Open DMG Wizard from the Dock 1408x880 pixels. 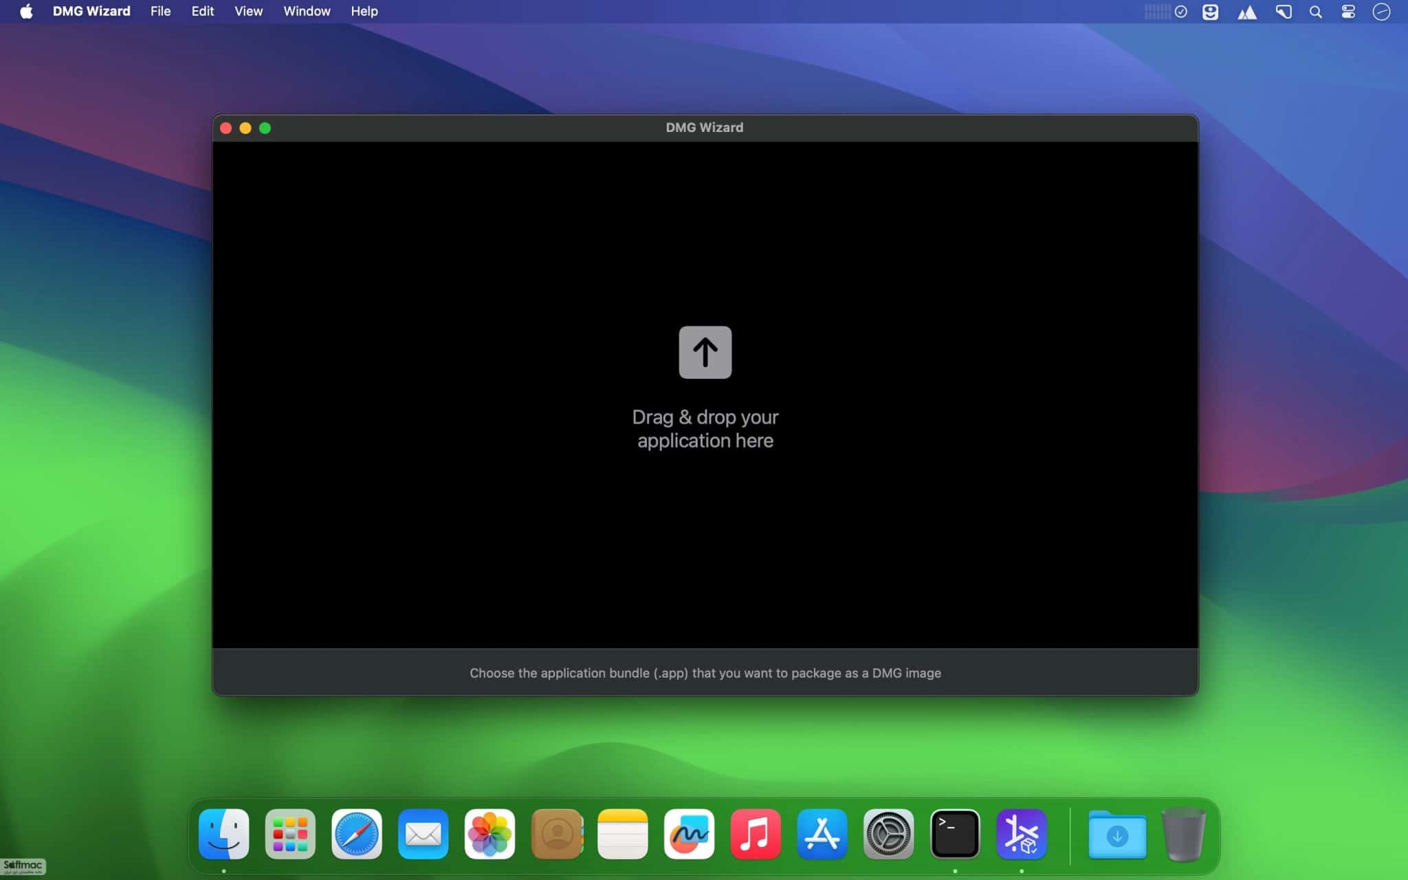pos(1021,834)
